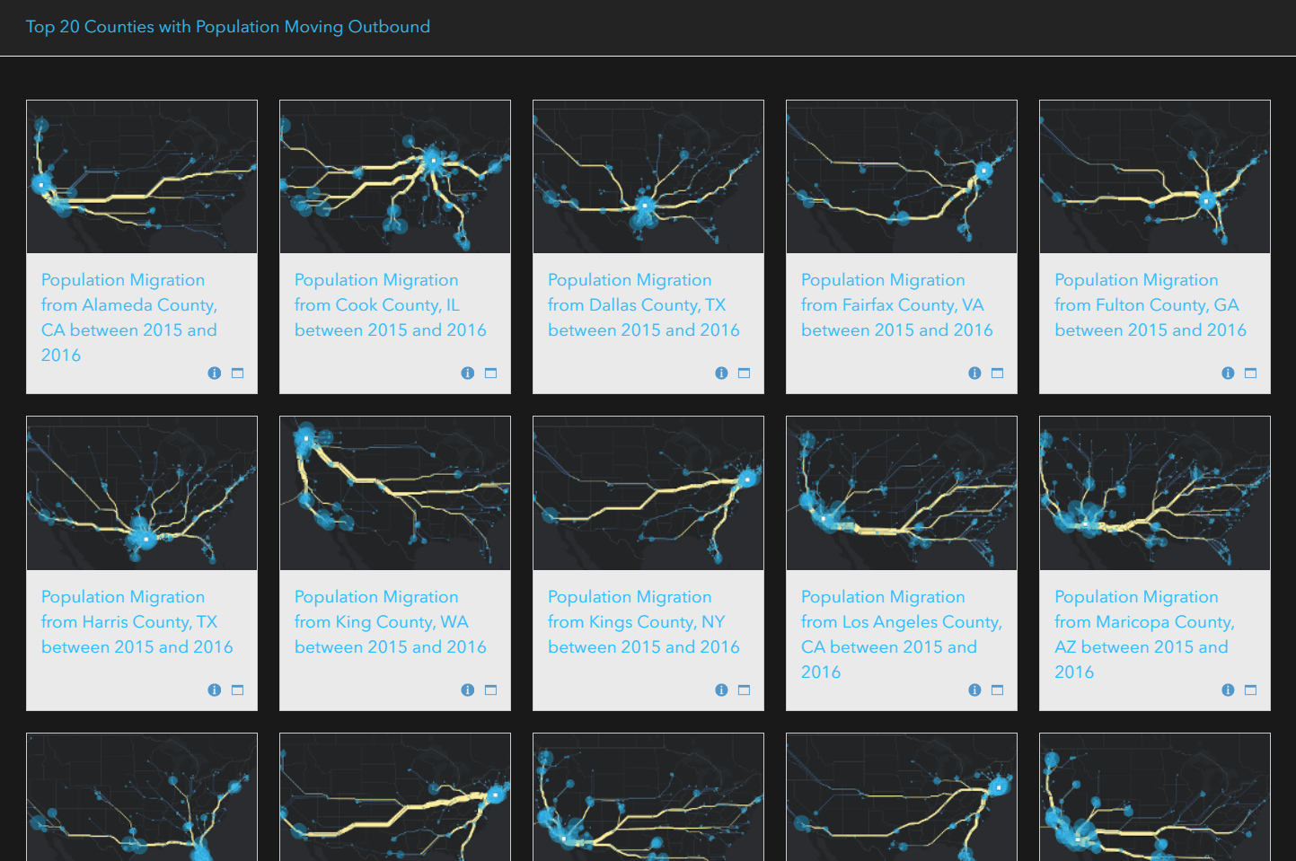Open Cook County, IL map in new window
The image size is (1296, 861).
click(x=491, y=373)
